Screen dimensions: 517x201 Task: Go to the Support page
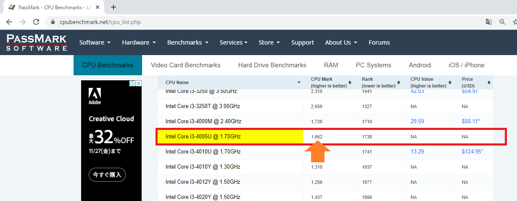tap(303, 42)
